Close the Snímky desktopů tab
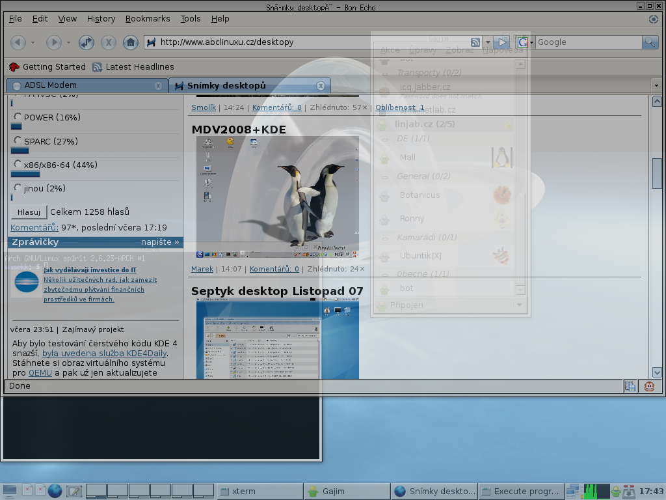The width and height of the screenshot is (666, 500). click(321, 86)
